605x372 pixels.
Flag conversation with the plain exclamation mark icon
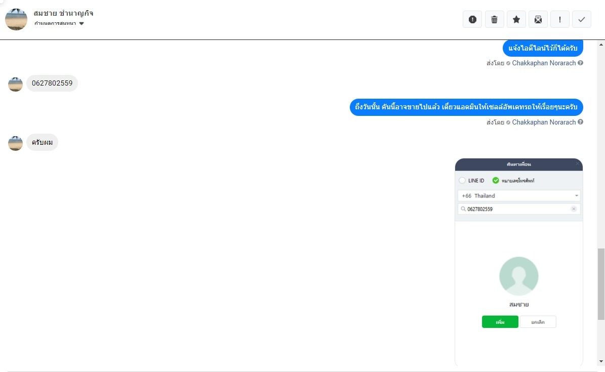(x=560, y=20)
